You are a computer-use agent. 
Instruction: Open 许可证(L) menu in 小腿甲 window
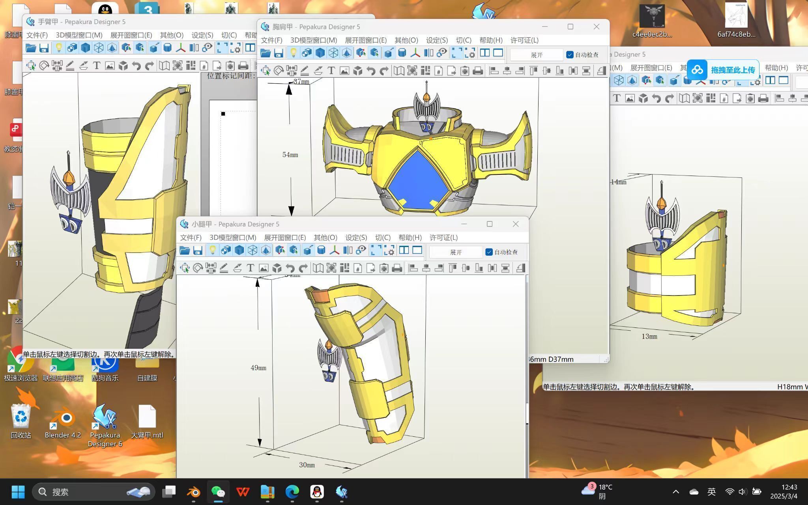[x=443, y=238]
